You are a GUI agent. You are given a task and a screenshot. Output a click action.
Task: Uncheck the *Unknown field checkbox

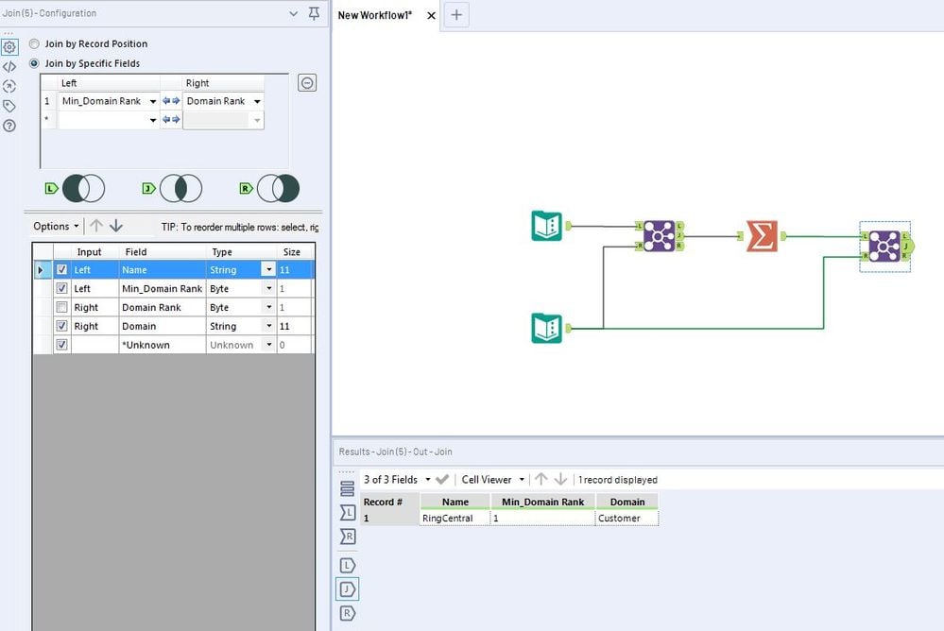point(61,345)
